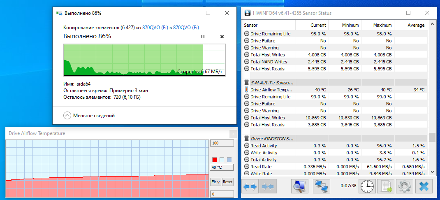Open HWiNFO sensor settings gear
This screenshot has height=200, width=440.
coord(405,186)
